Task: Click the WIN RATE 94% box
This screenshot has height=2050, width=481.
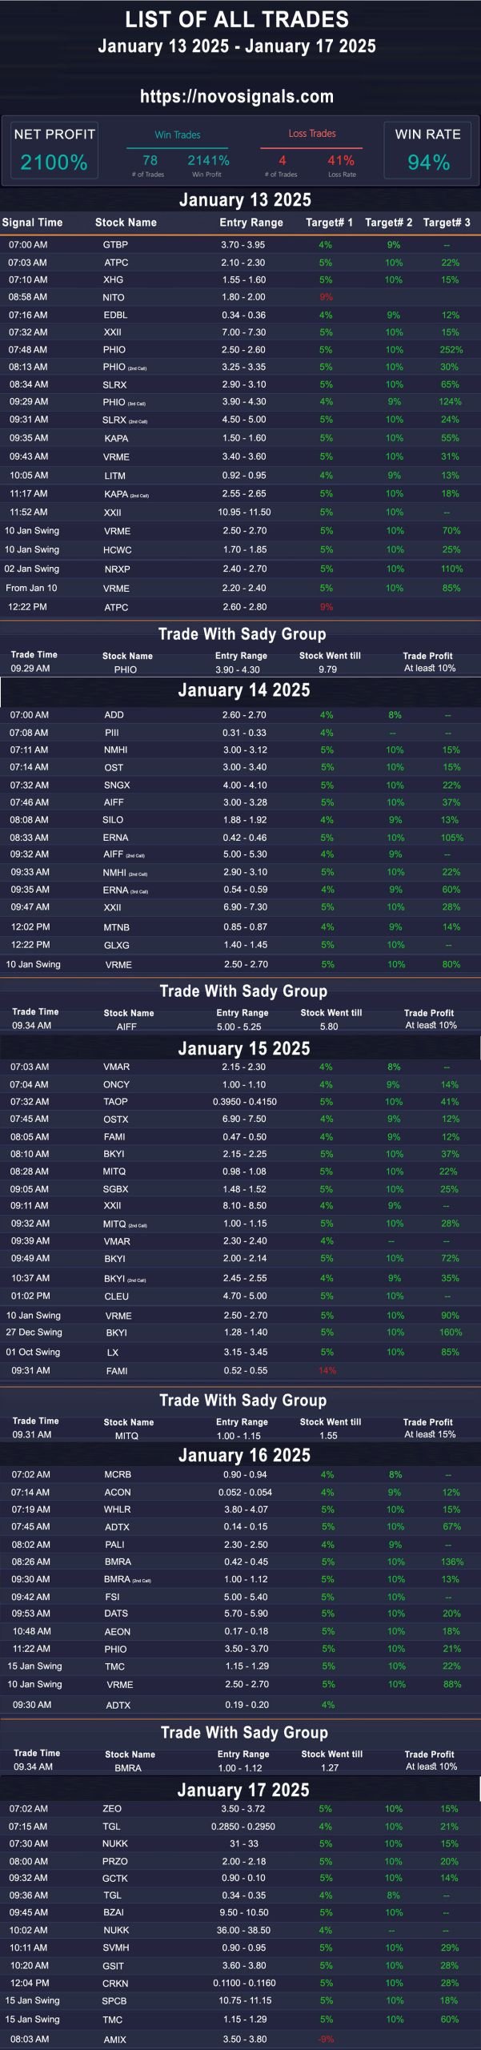Action: click(x=427, y=149)
